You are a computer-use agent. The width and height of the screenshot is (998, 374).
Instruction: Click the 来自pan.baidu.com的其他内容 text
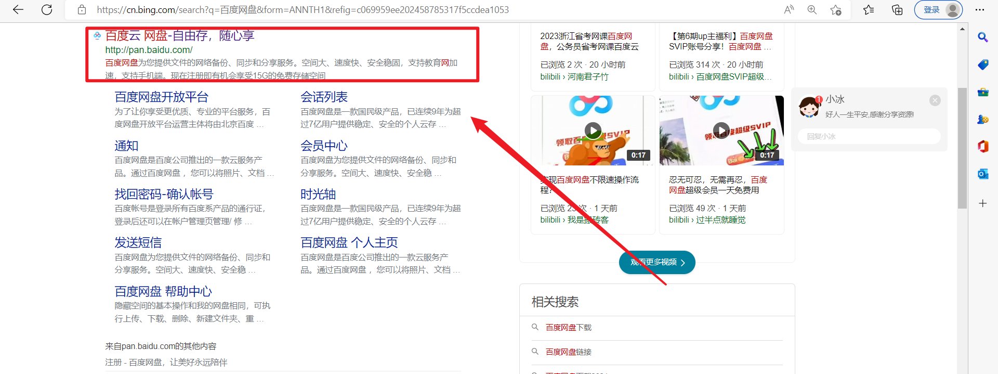[161, 346]
